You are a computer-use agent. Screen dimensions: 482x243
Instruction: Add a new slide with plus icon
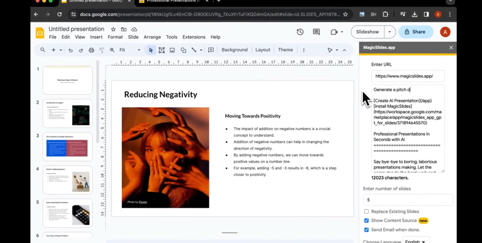point(53,50)
